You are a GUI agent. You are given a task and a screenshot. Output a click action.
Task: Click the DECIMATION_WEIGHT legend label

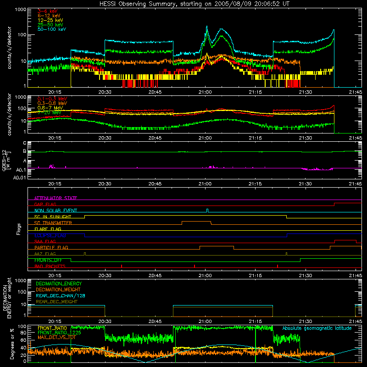coord(58,290)
